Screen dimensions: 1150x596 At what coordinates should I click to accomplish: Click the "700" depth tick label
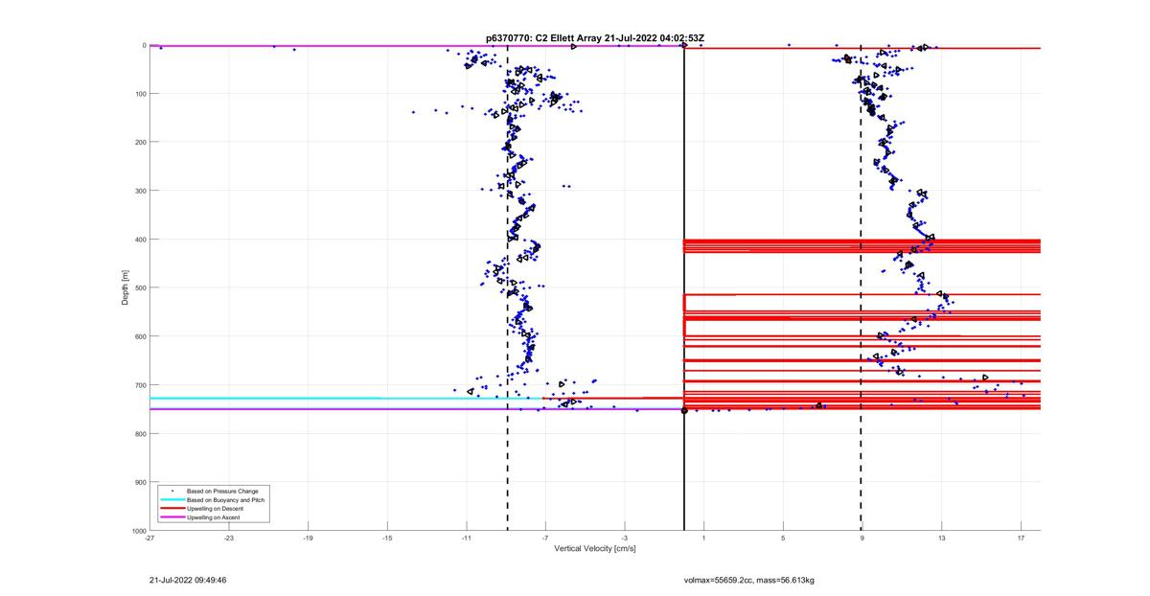click(x=140, y=385)
